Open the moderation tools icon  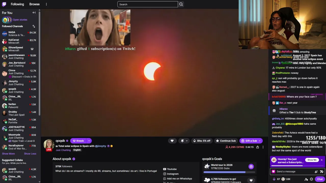point(306,179)
